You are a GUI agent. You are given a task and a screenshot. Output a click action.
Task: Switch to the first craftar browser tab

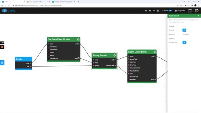coord(13,2)
